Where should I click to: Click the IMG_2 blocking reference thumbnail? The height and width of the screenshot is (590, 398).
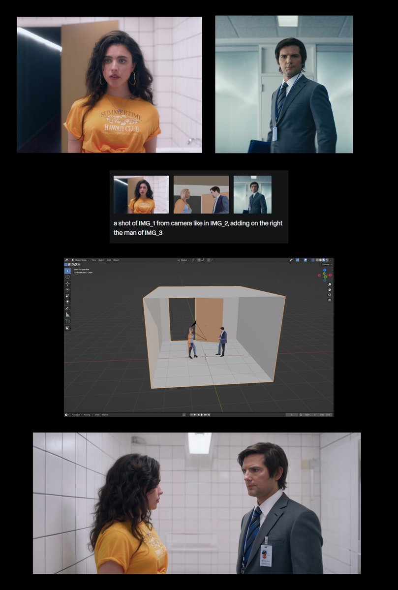click(201, 194)
